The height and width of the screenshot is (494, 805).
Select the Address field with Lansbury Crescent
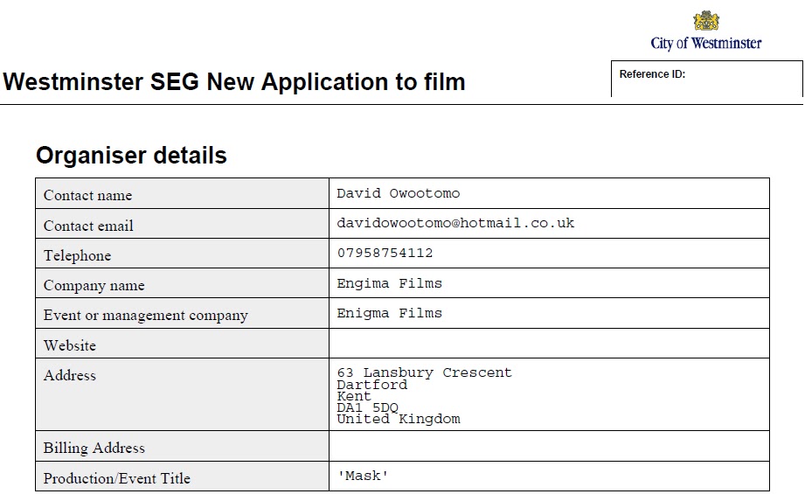tap(549, 394)
